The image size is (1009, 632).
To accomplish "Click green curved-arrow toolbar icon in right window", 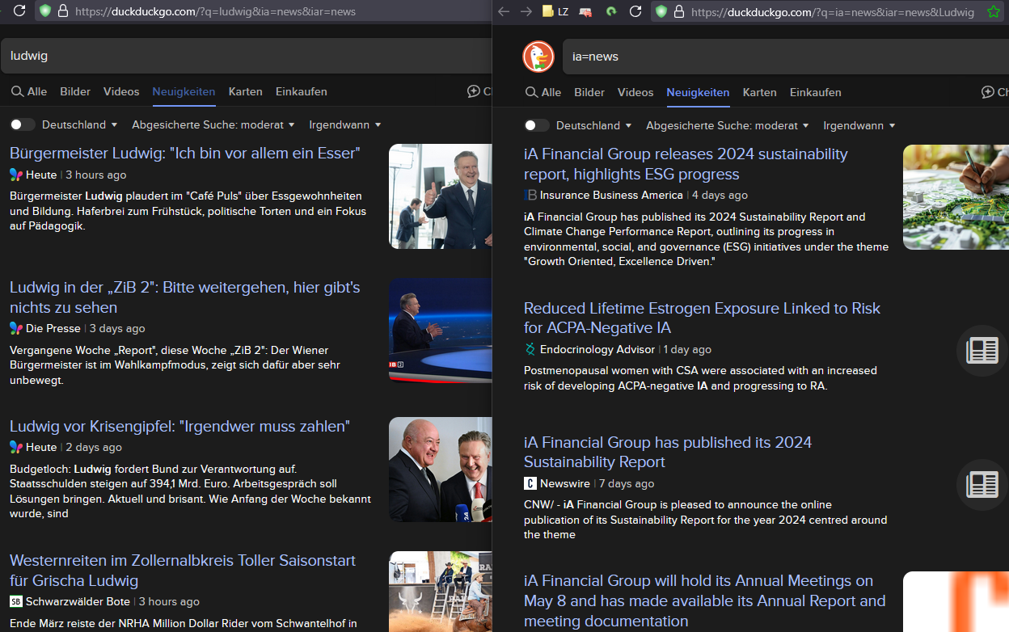I will pyautogui.click(x=611, y=11).
